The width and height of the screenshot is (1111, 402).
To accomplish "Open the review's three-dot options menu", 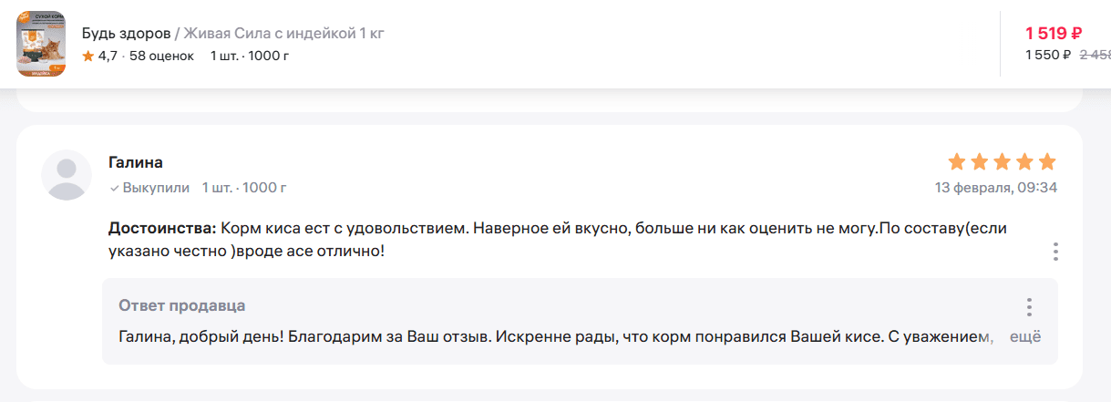I will pyautogui.click(x=1055, y=251).
